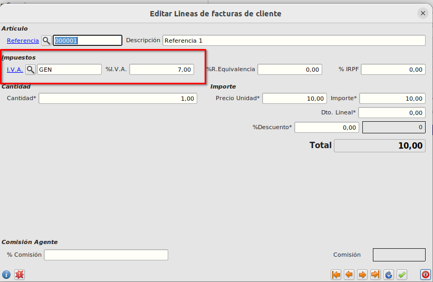Screen dimensions: 433x282
Task: Click the Total field showing 10,00
Action: pyautogui.click(x=380, y=145)
